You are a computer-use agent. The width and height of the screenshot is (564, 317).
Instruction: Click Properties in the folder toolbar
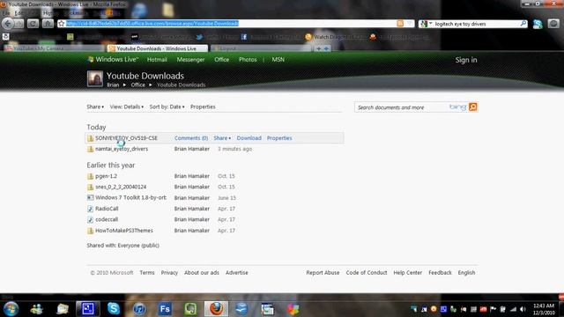tap(203, 107)
